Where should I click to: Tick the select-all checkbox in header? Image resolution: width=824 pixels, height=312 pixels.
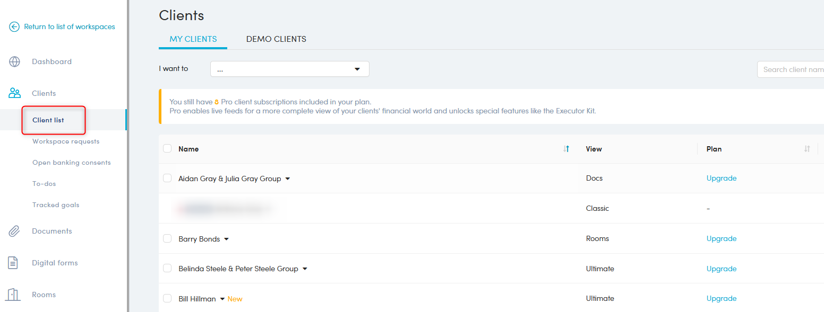(x=167, y=148)
